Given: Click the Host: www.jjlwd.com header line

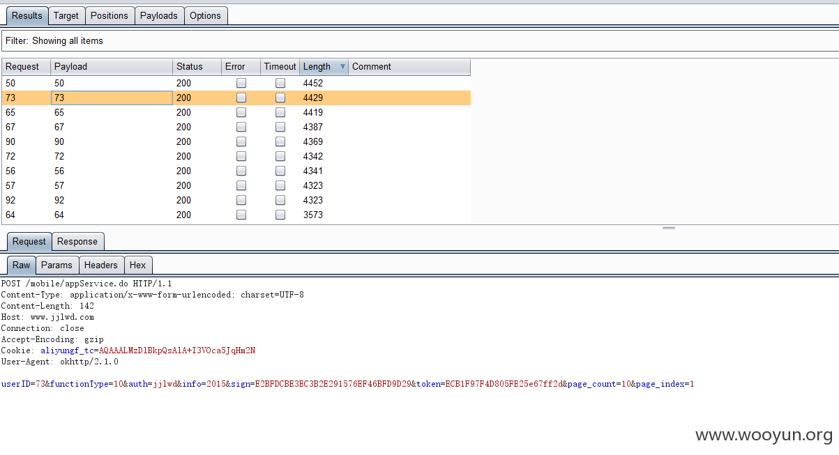Looking at the screenshot, I should (47, 317).
